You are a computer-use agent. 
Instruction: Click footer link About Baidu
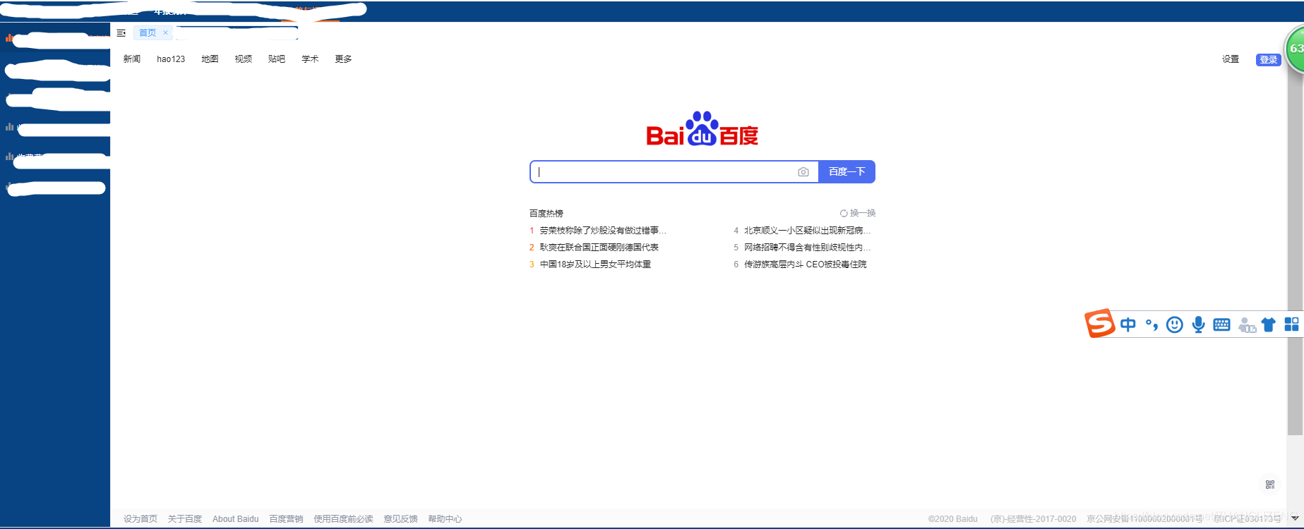[236, 519]
